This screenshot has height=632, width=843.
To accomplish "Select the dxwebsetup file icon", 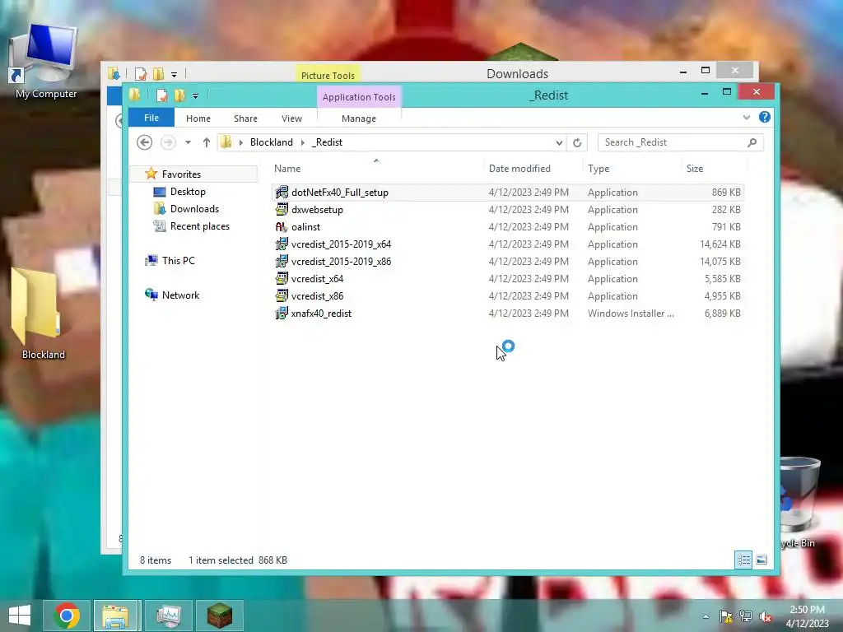I will point(282,209).
